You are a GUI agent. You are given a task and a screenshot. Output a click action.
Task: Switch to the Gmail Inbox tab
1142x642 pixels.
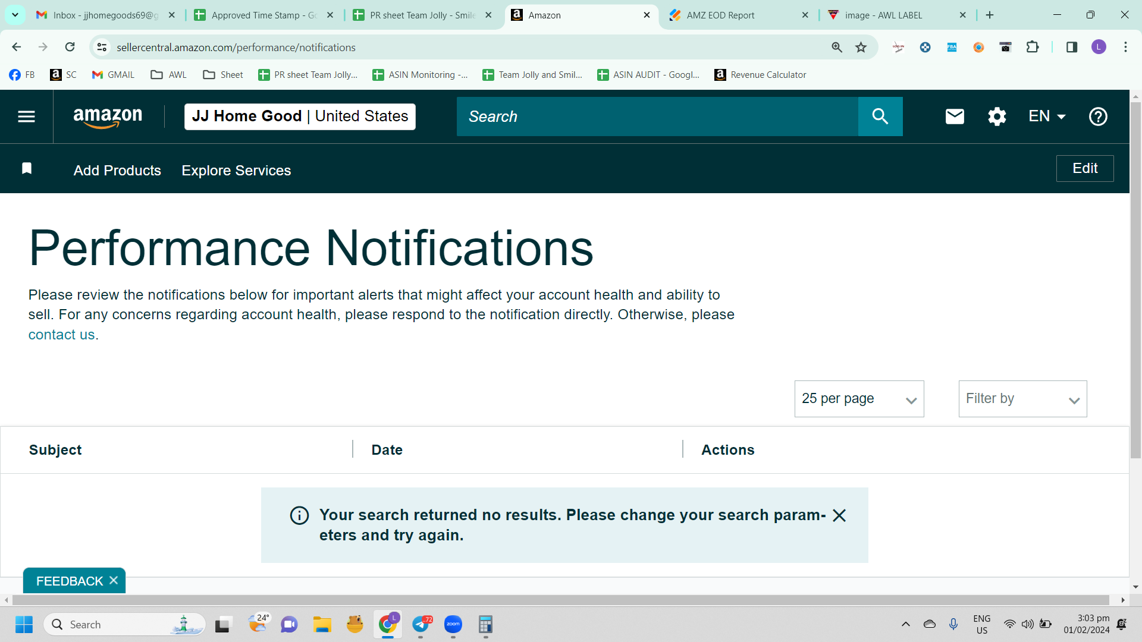tap(105, 15)
